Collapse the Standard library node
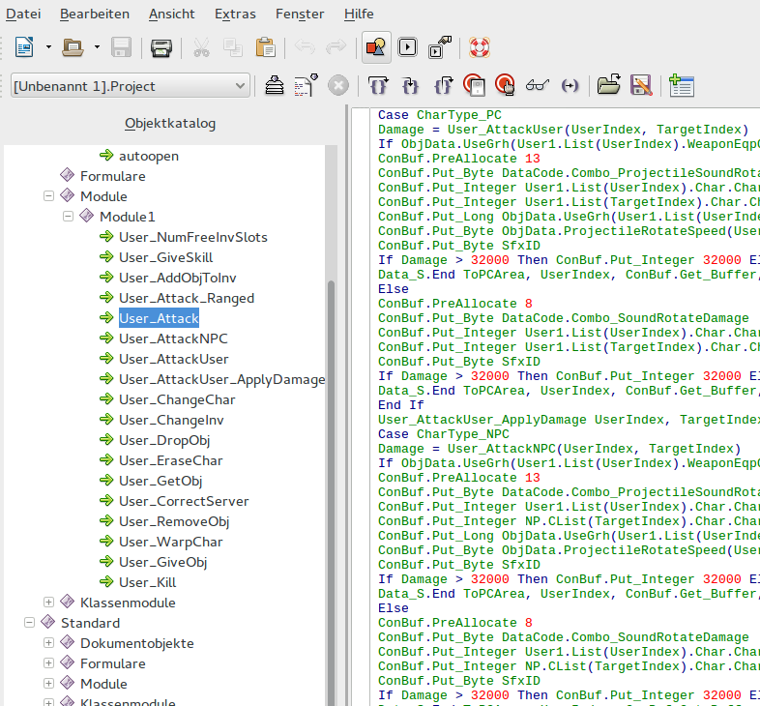760x706 pixels. (x=29, y=623)
